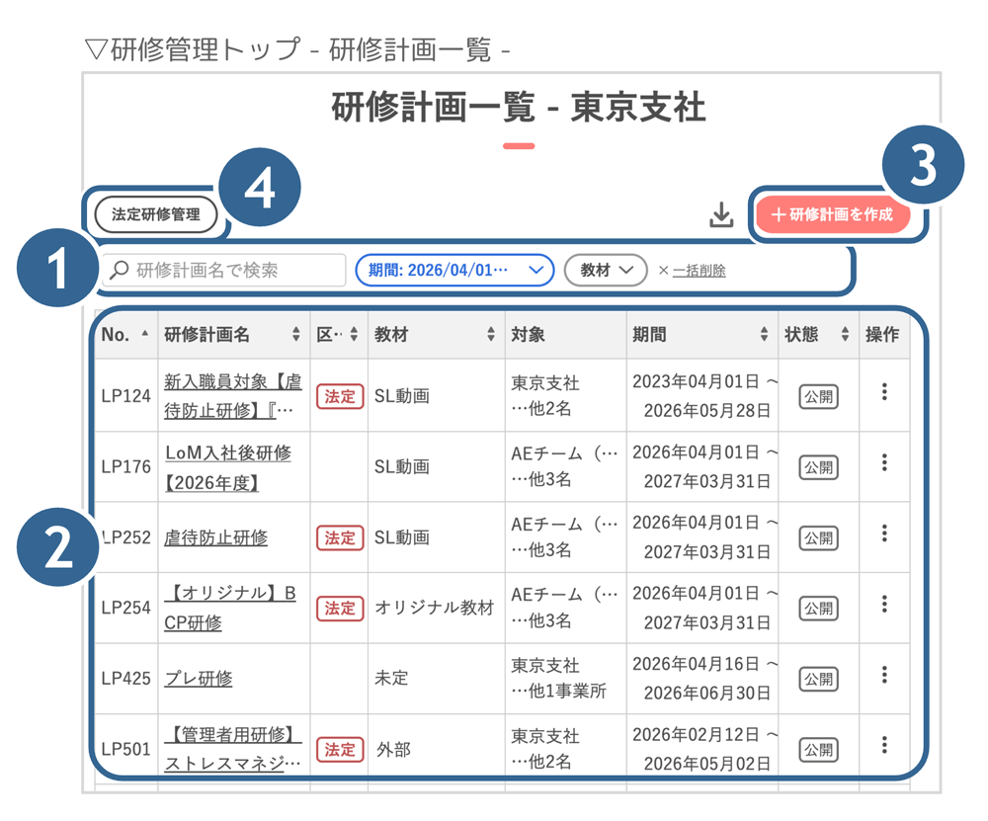Click the オリジナル教材 cell
The image size is (988, 821).
coord(434,608)
